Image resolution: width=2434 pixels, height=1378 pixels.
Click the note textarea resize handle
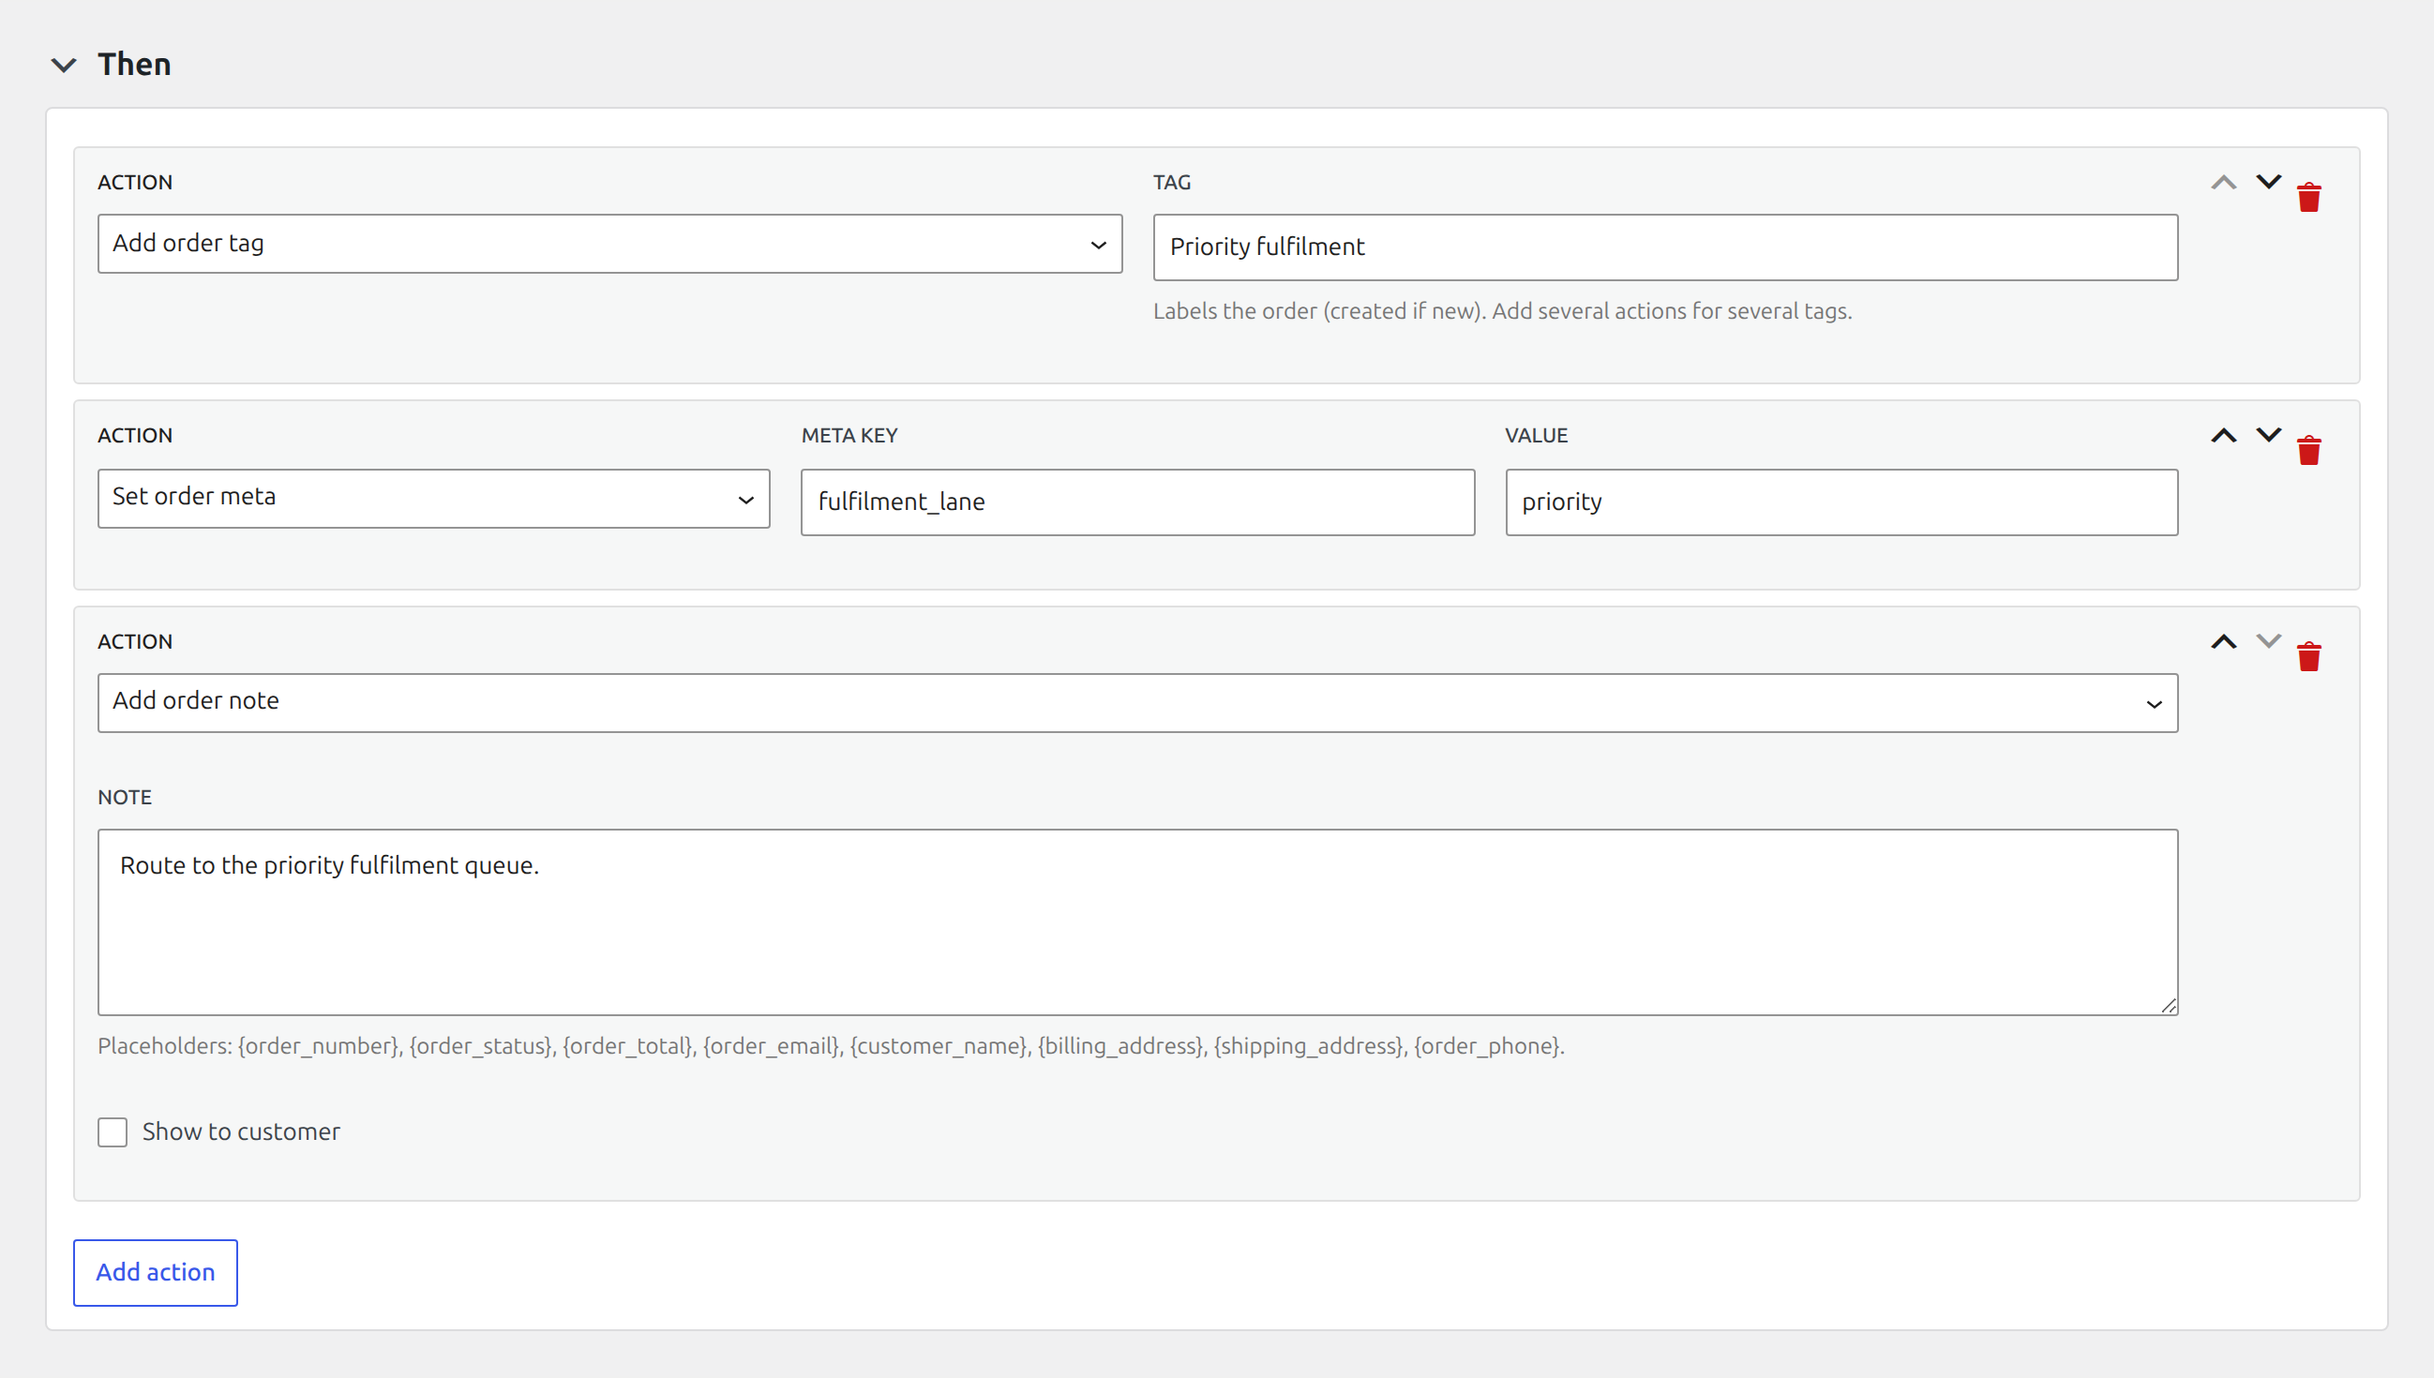click(2168, 1005)
